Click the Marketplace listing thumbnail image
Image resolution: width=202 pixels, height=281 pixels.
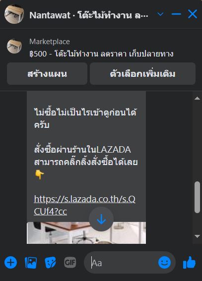pyautogui.click(x=14, y=46)
